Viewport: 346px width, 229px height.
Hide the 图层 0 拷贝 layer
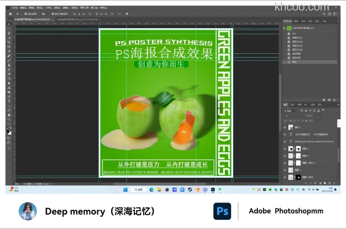(x=285, y=177)
